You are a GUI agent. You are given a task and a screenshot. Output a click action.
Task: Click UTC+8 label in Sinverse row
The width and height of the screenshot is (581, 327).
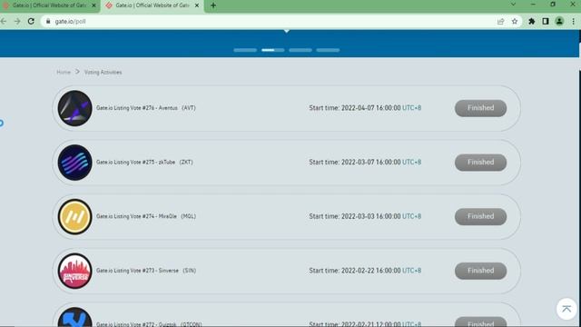[411, 271]
